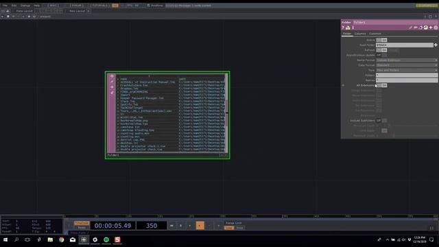
Task: Click frame number field showing 350
Action: (x=152, y=226)
